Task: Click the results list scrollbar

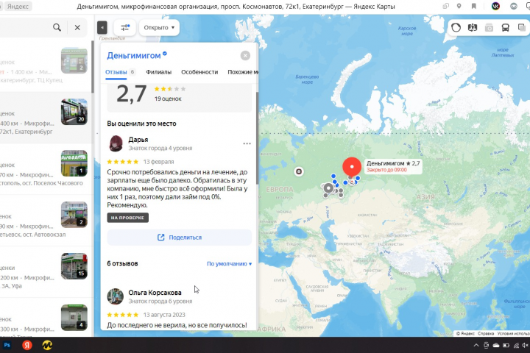Action: coord(92,66)
